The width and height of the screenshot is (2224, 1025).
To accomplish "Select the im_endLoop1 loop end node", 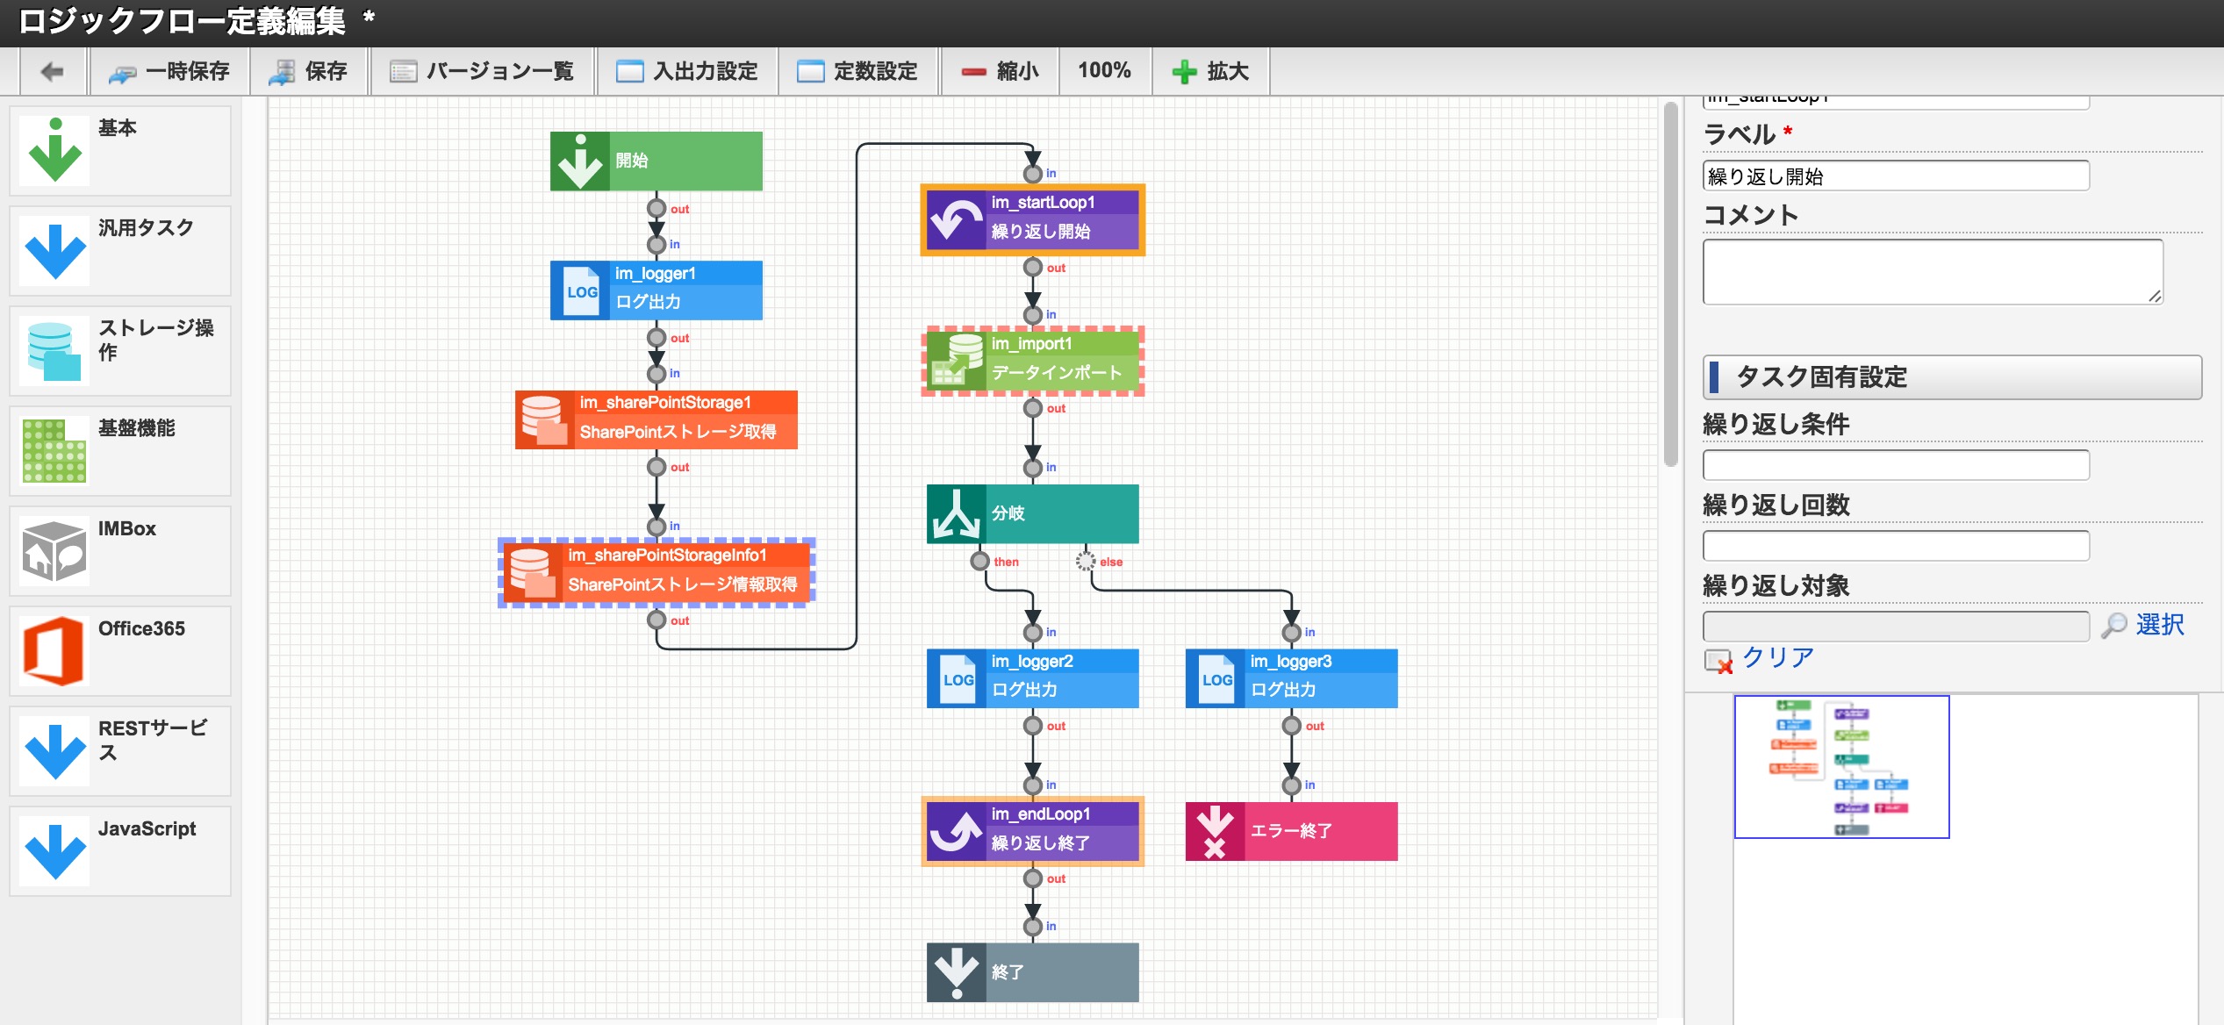I will pyautogui.click(x=1032, y=829).
